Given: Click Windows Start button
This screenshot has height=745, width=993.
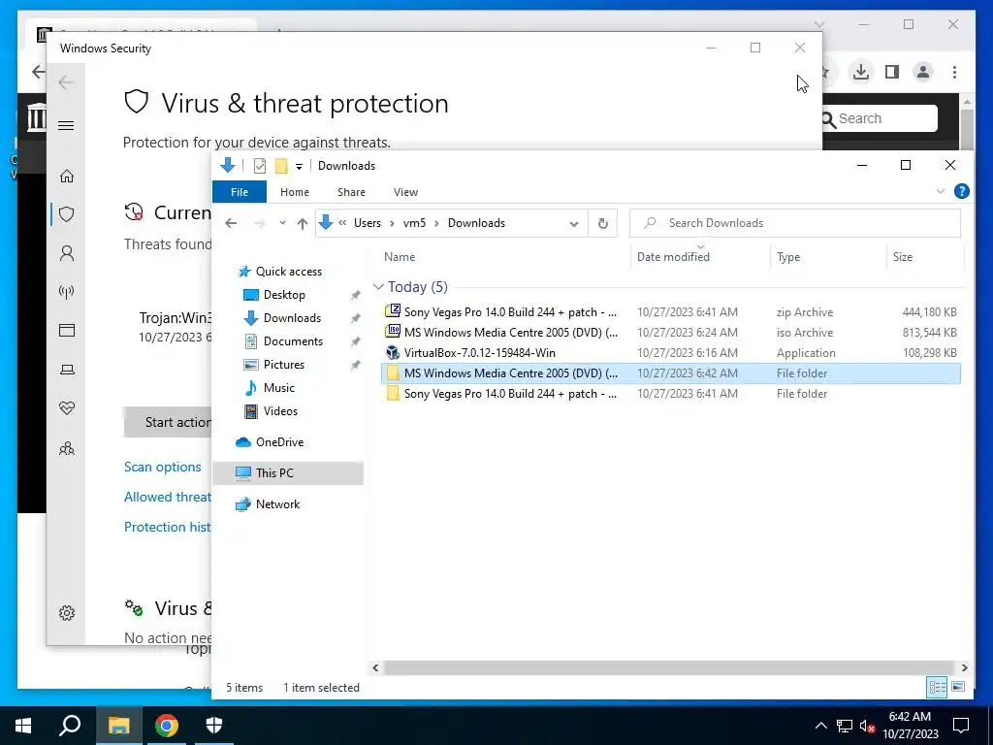Looking at the screenshot, I should 23,726.
